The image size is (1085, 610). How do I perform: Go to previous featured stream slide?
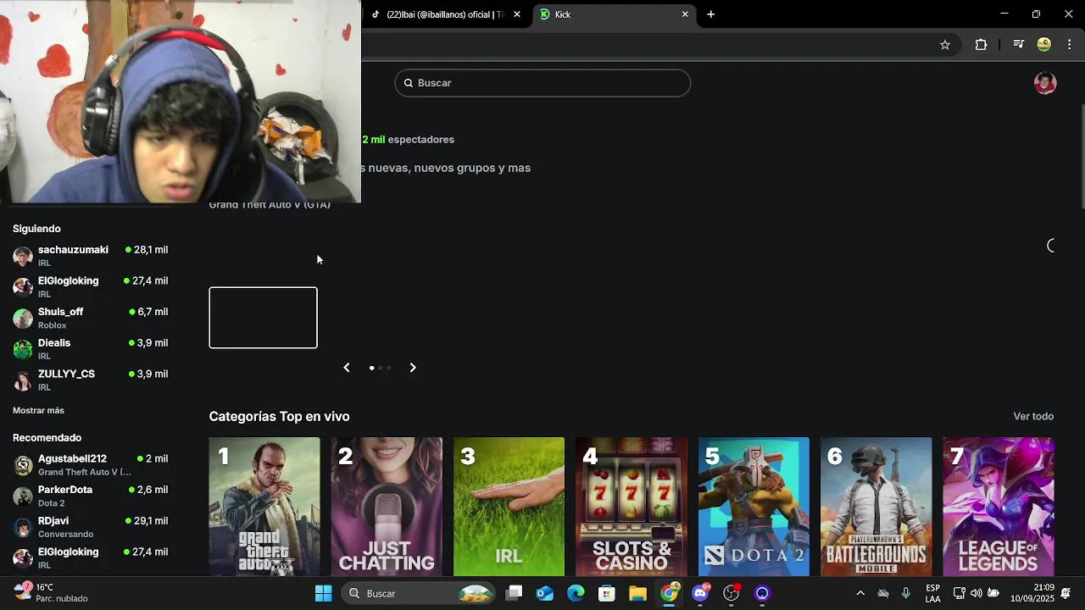coord(347,368)
